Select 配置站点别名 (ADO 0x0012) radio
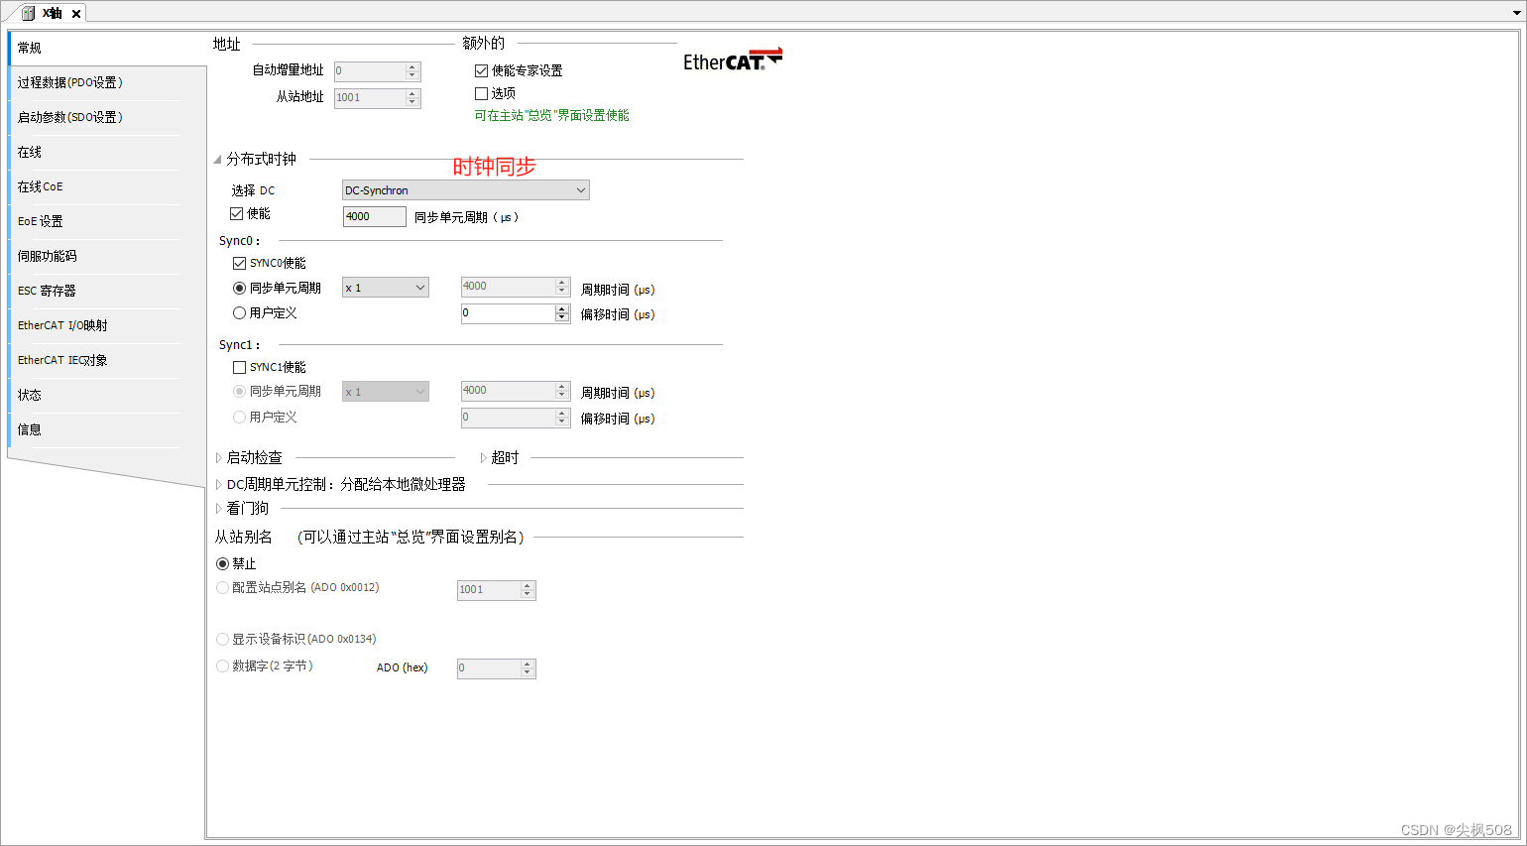The width and height of the screenshot is (1527, 846). pyautogui.click(x=222, y=587)
